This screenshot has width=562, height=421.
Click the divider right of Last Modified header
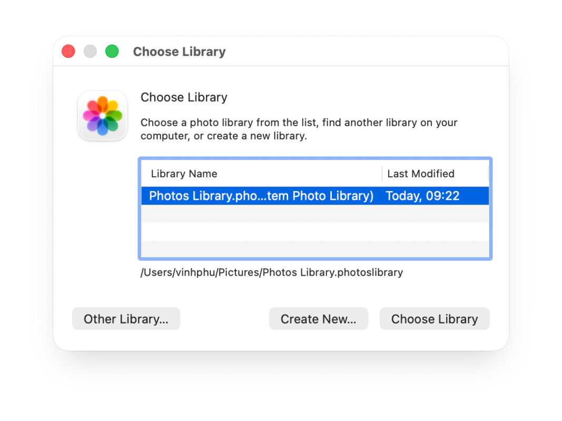coord(488,174)
